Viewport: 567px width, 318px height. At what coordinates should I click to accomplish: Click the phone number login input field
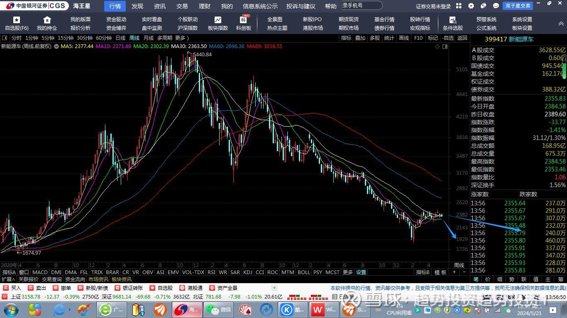(361, 5)
